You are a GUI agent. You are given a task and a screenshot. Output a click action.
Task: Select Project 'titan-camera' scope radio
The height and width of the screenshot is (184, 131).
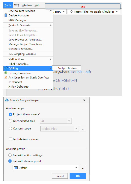10,114
